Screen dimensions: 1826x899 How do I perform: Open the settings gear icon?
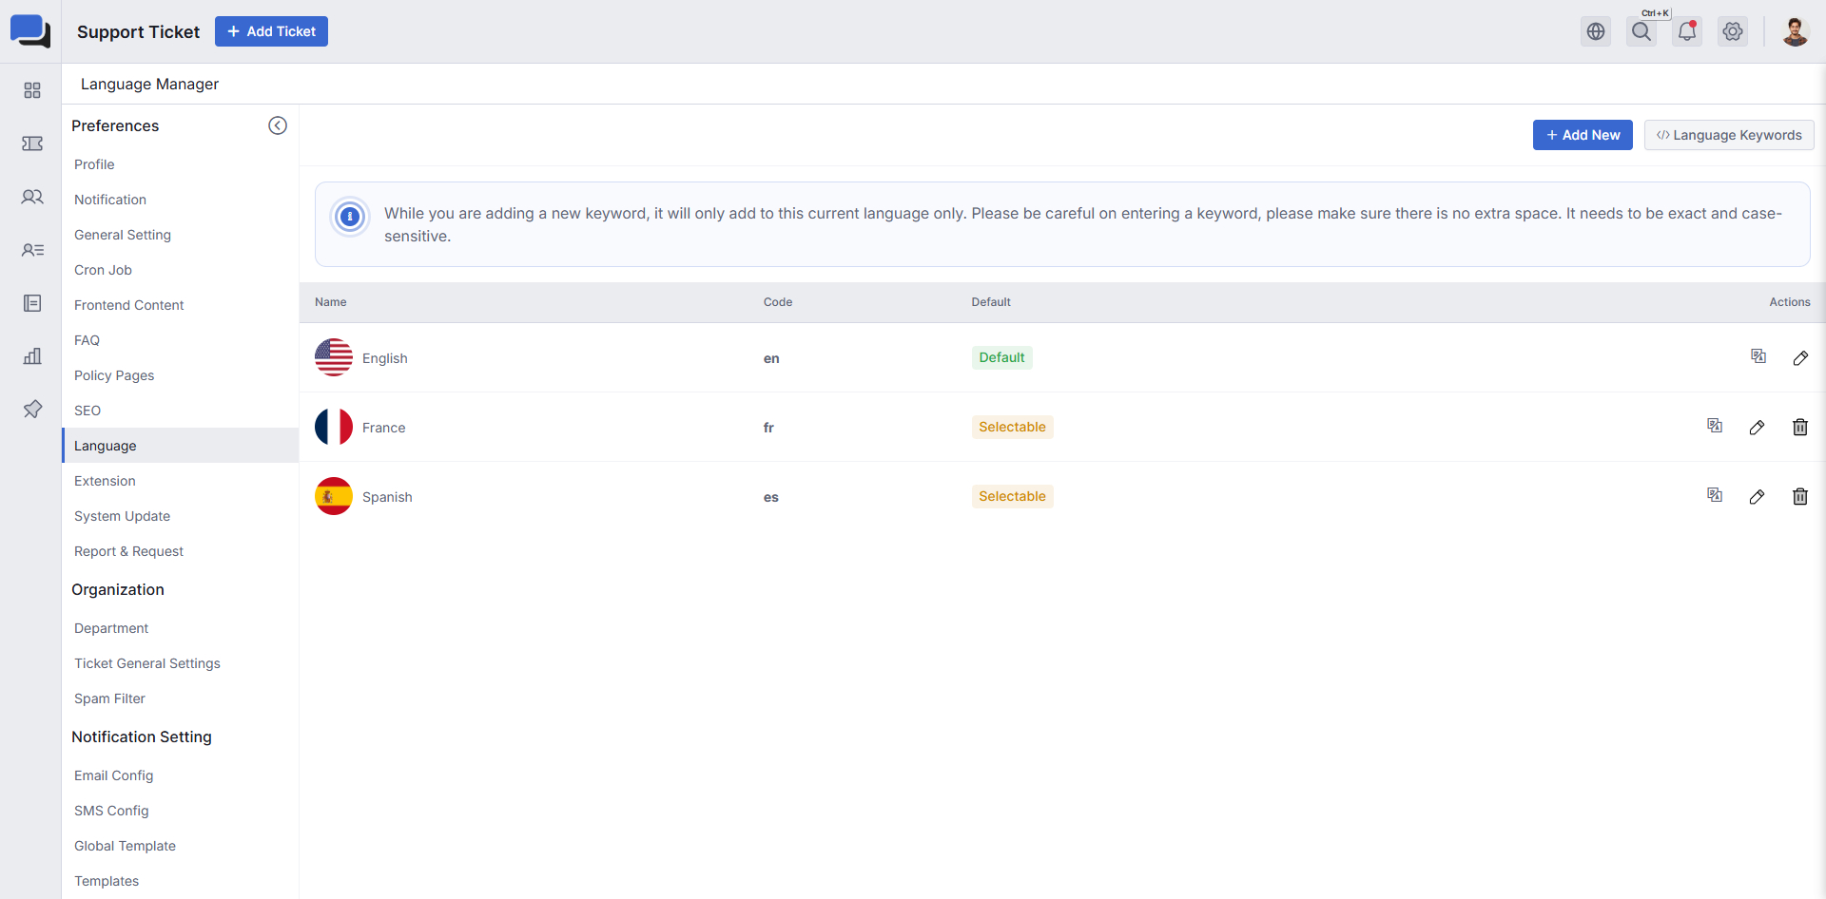(x=1733, y=31)
